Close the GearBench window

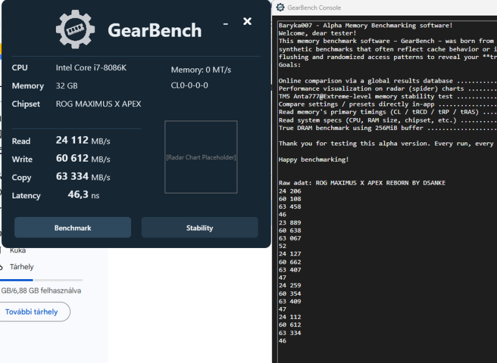click(247, 21)
